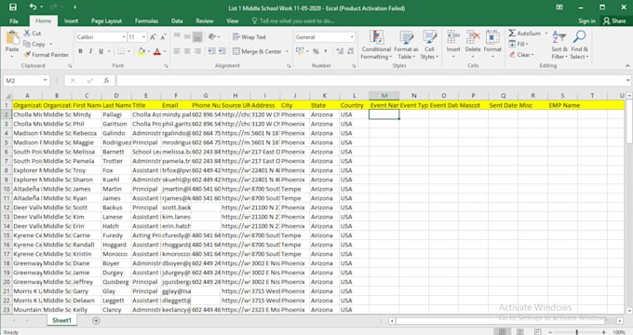633x335 pixels.
Task: Switch to the Review tab
Action: click(x=204, y=20)
